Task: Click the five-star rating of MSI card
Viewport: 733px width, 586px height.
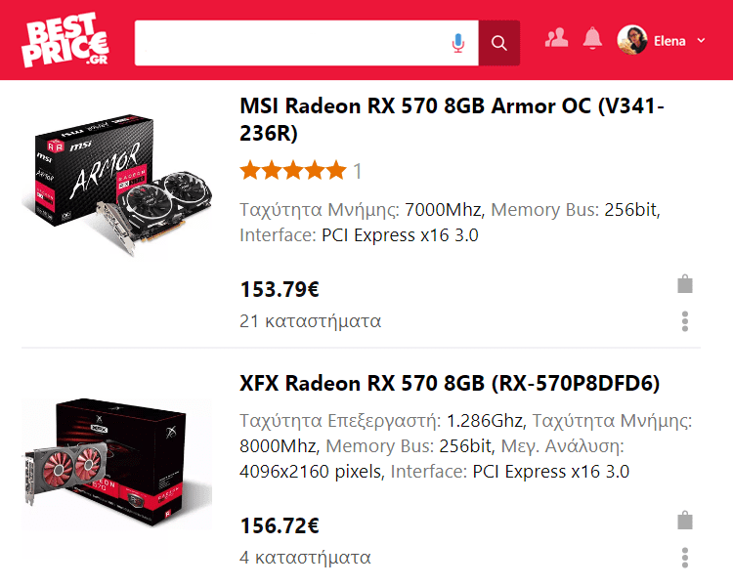Action: coord(293,171)
